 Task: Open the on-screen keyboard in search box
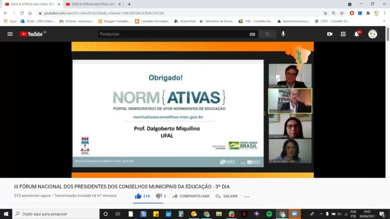tap(252, 34)
